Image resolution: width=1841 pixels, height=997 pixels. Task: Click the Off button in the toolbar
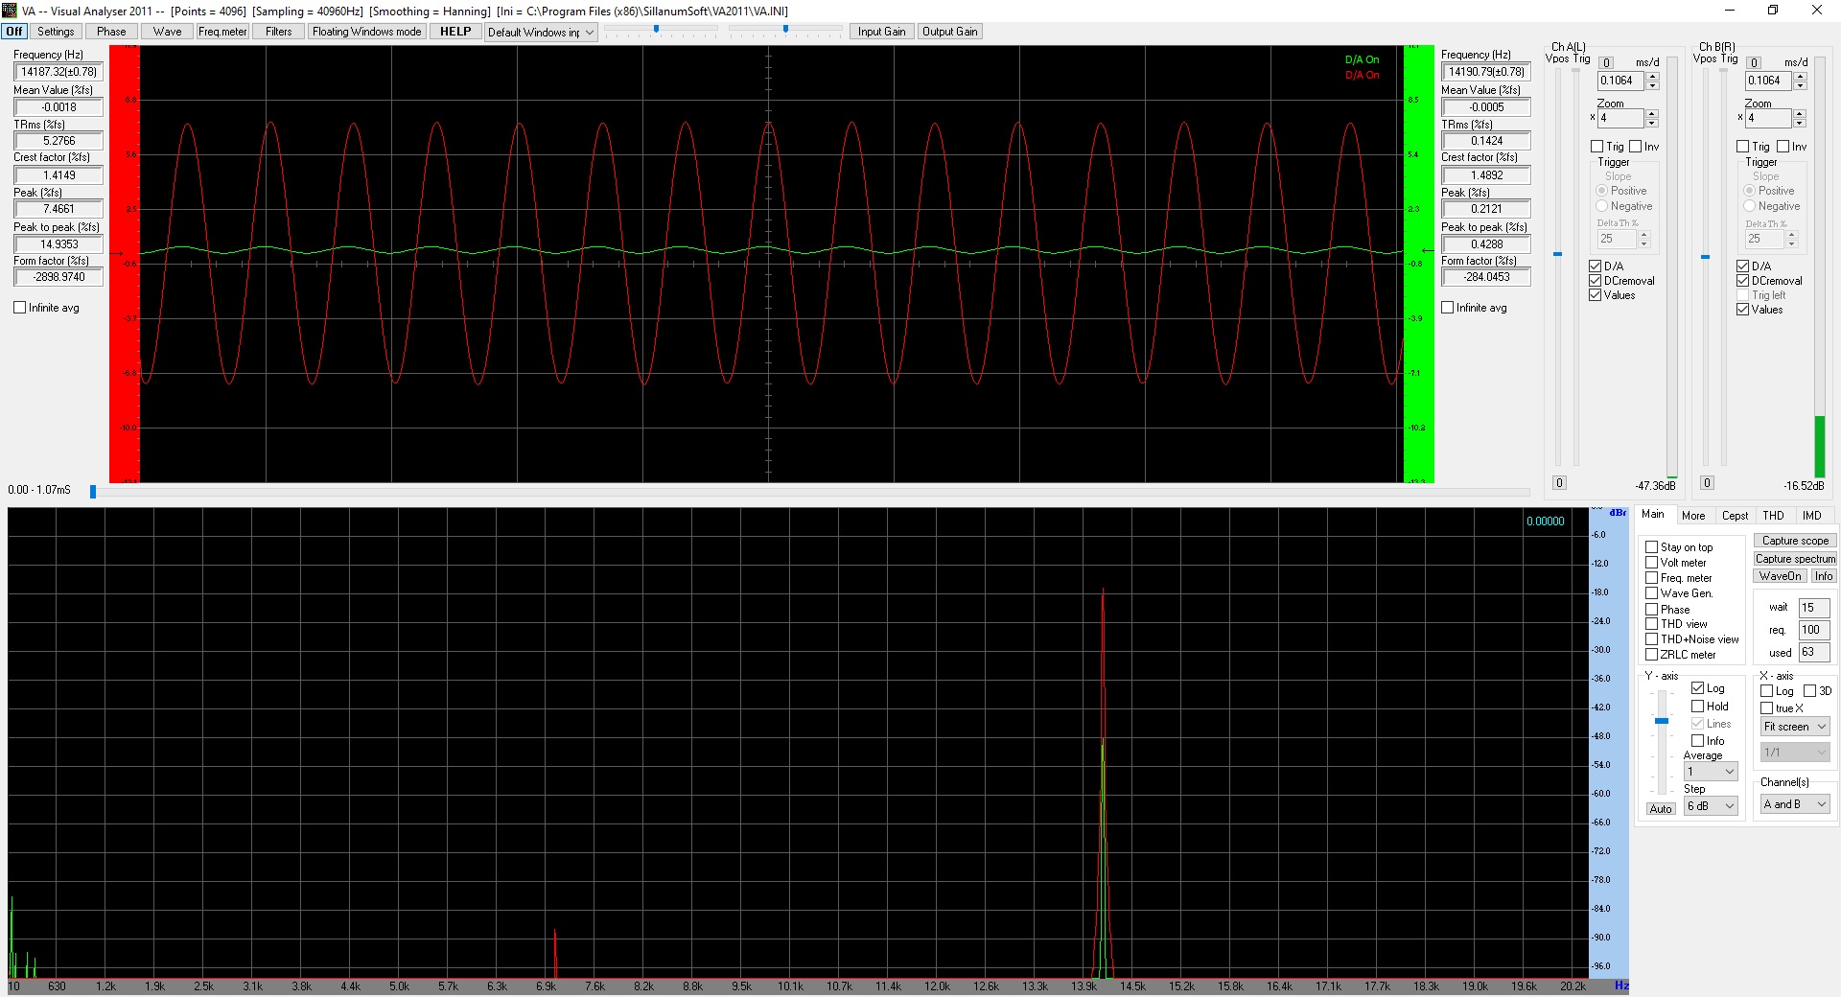[x=14, y=32]
